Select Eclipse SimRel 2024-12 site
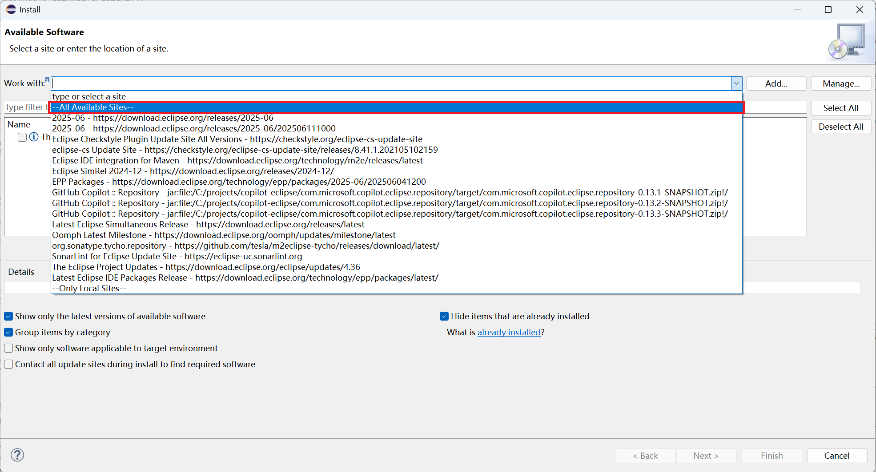 (x=397, y=171)
